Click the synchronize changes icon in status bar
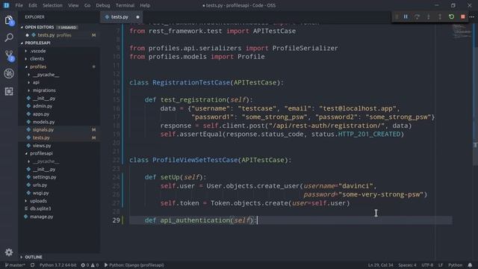478x269 pixels. click(32, 265)
